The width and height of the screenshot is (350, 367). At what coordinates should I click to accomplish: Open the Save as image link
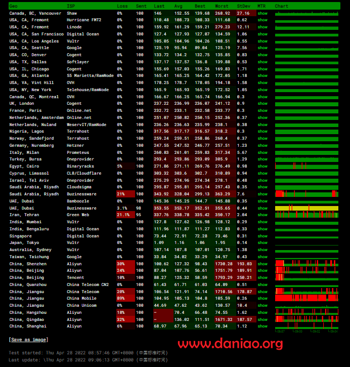(28, 340)
